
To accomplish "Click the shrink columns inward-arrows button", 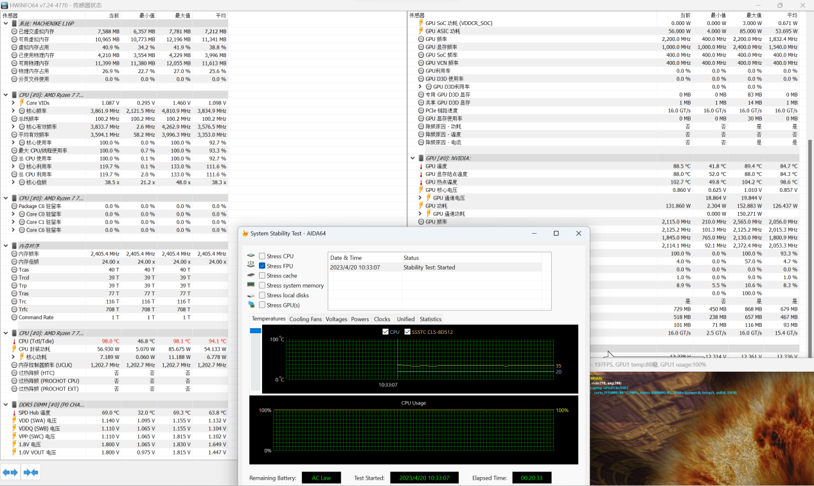I will [31, 473].
